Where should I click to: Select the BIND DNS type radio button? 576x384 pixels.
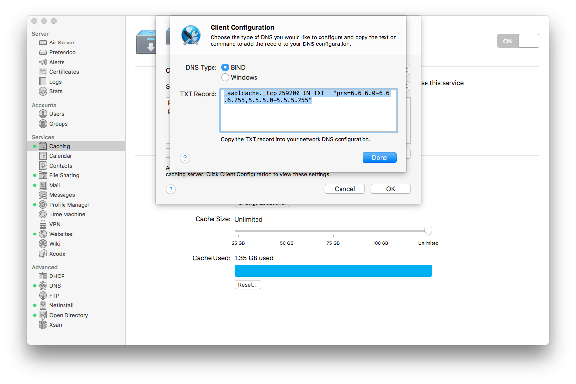click(x=225, y=67)
